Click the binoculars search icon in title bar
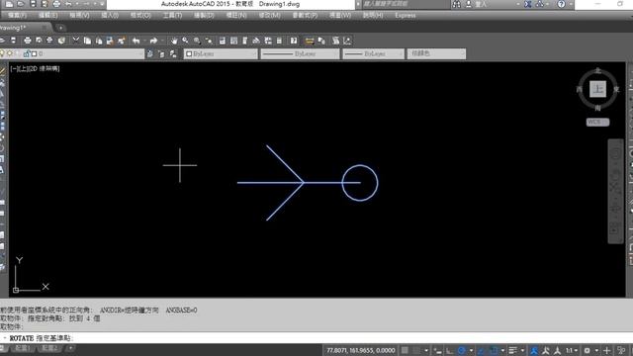 [x=457, y=4]
